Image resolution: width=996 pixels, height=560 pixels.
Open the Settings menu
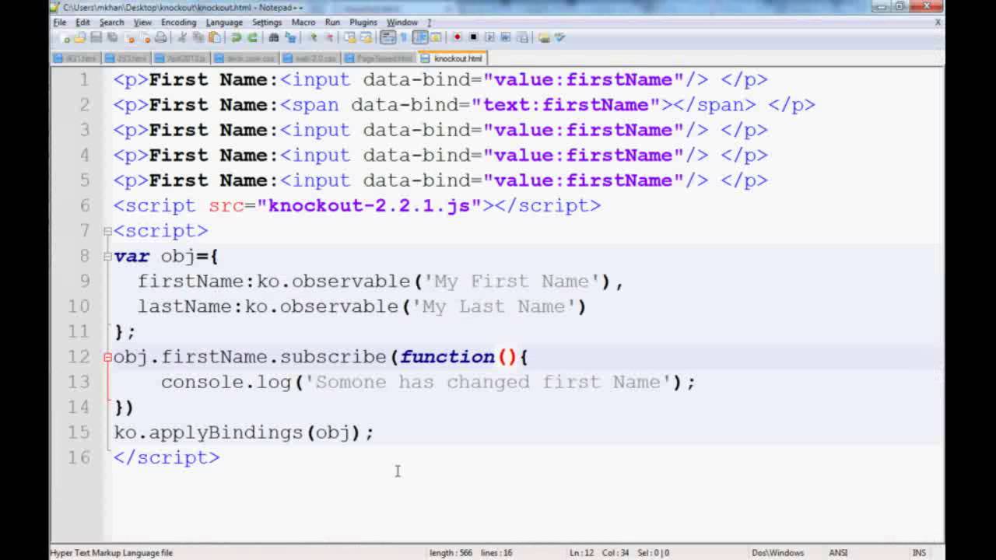[x=267, y=22]
